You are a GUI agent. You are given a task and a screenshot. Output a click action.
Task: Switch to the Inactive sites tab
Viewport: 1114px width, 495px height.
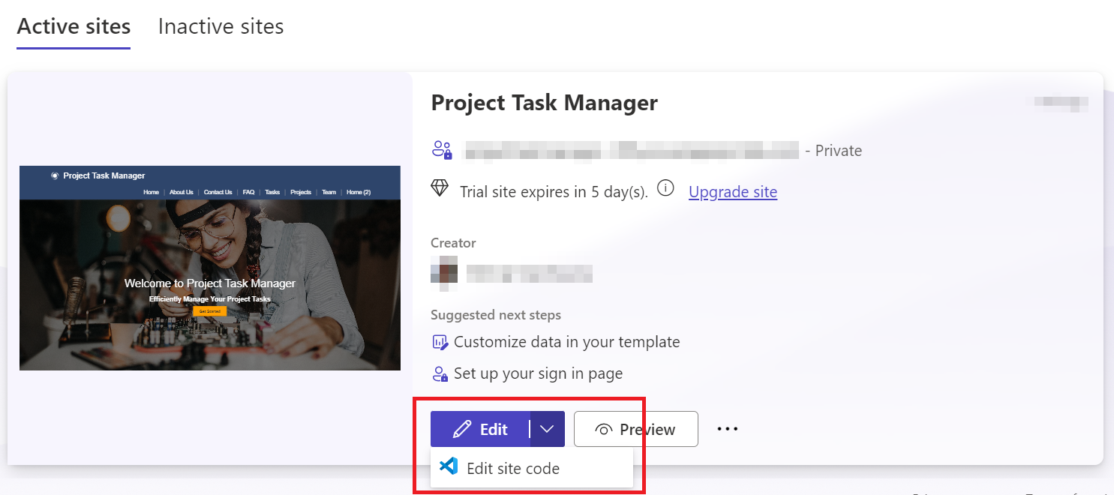(220, 25)
